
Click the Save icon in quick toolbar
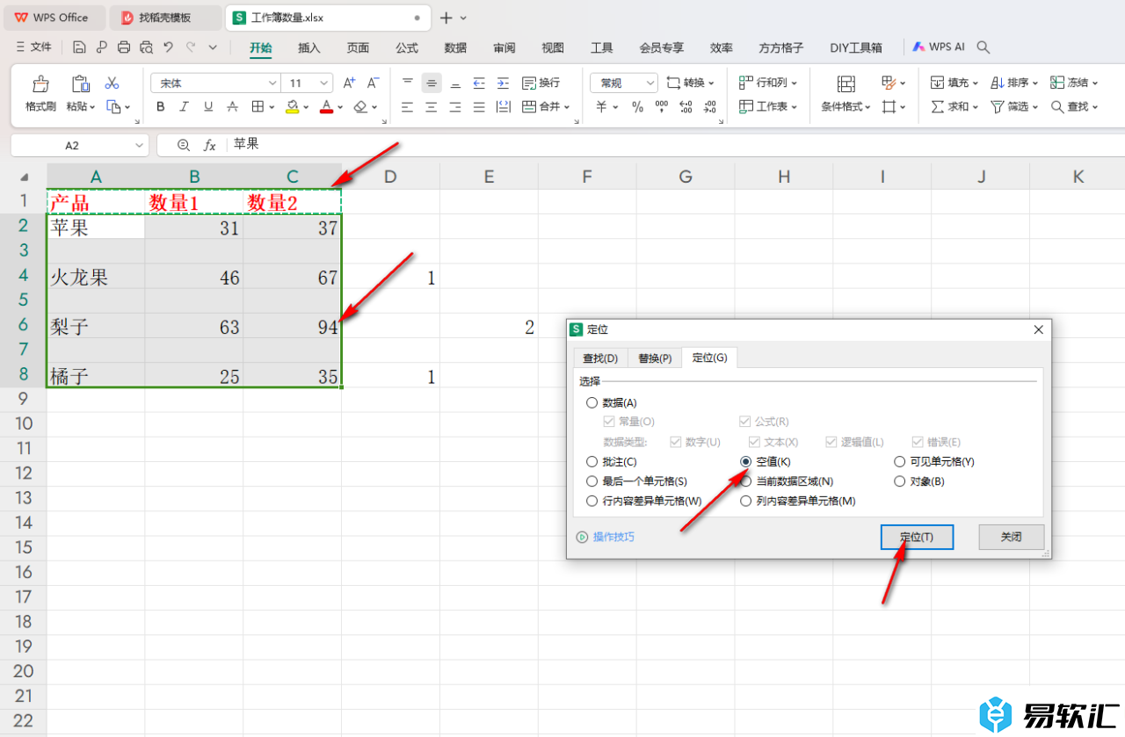tap(79, 47)
